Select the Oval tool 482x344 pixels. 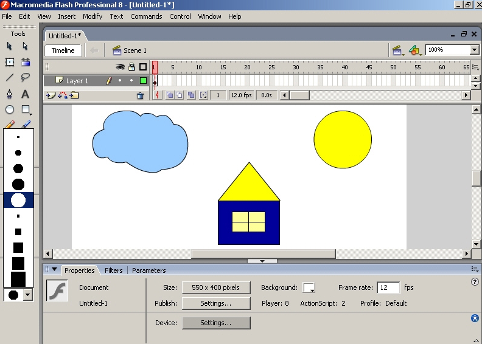point(10,109)
